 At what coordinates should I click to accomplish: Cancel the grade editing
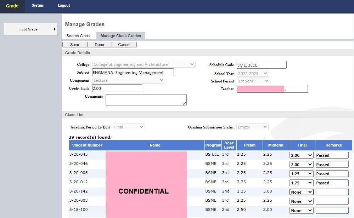coord(124,45)
